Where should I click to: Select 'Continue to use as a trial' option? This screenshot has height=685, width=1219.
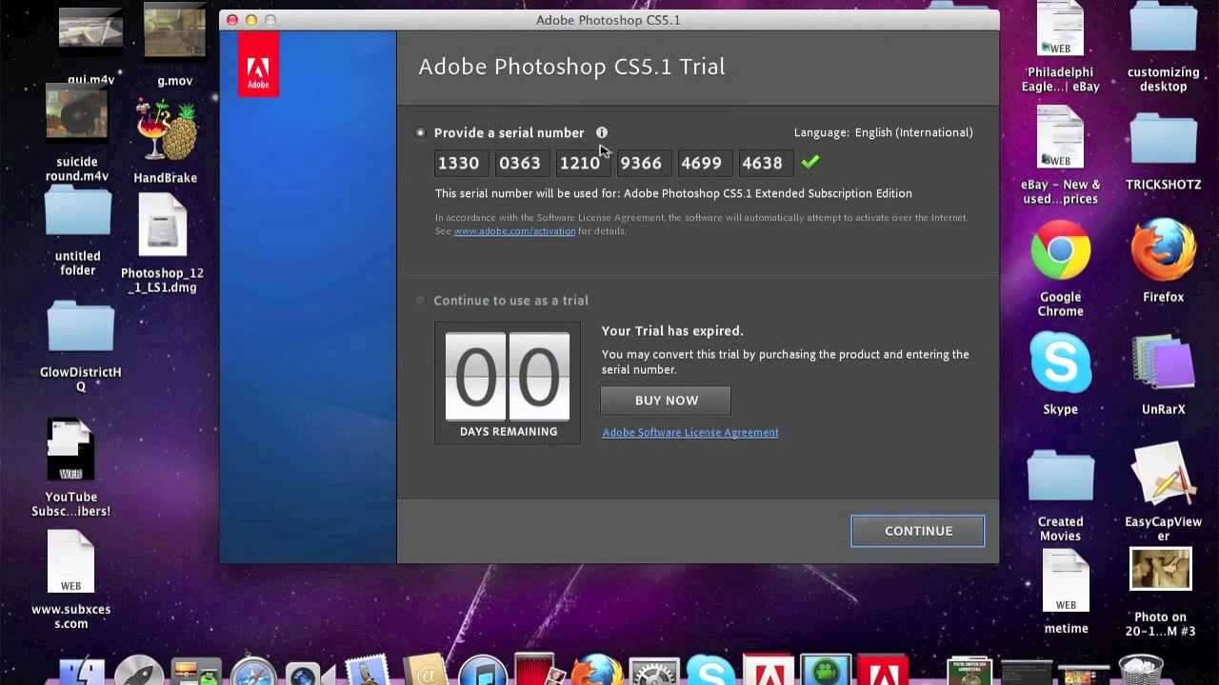click(x=421, y=301)
